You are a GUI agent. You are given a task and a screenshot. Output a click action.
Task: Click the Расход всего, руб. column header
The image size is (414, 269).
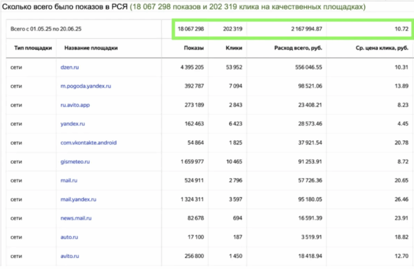click(x=298, y=48)
